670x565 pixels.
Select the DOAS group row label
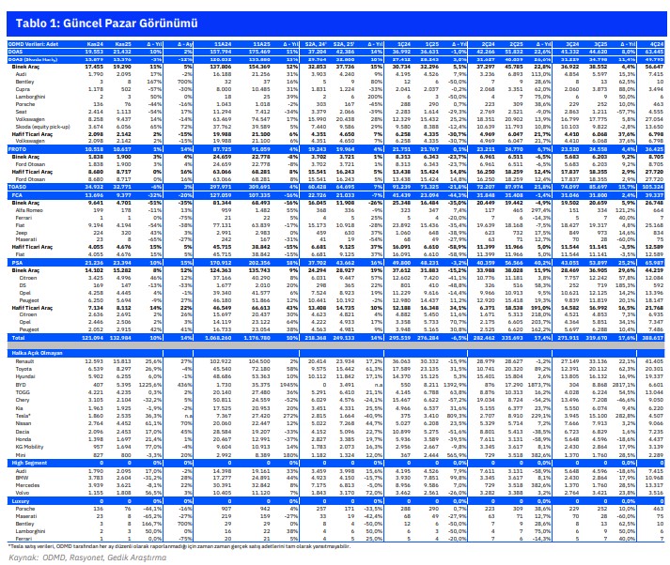click(x=17, y=51)
